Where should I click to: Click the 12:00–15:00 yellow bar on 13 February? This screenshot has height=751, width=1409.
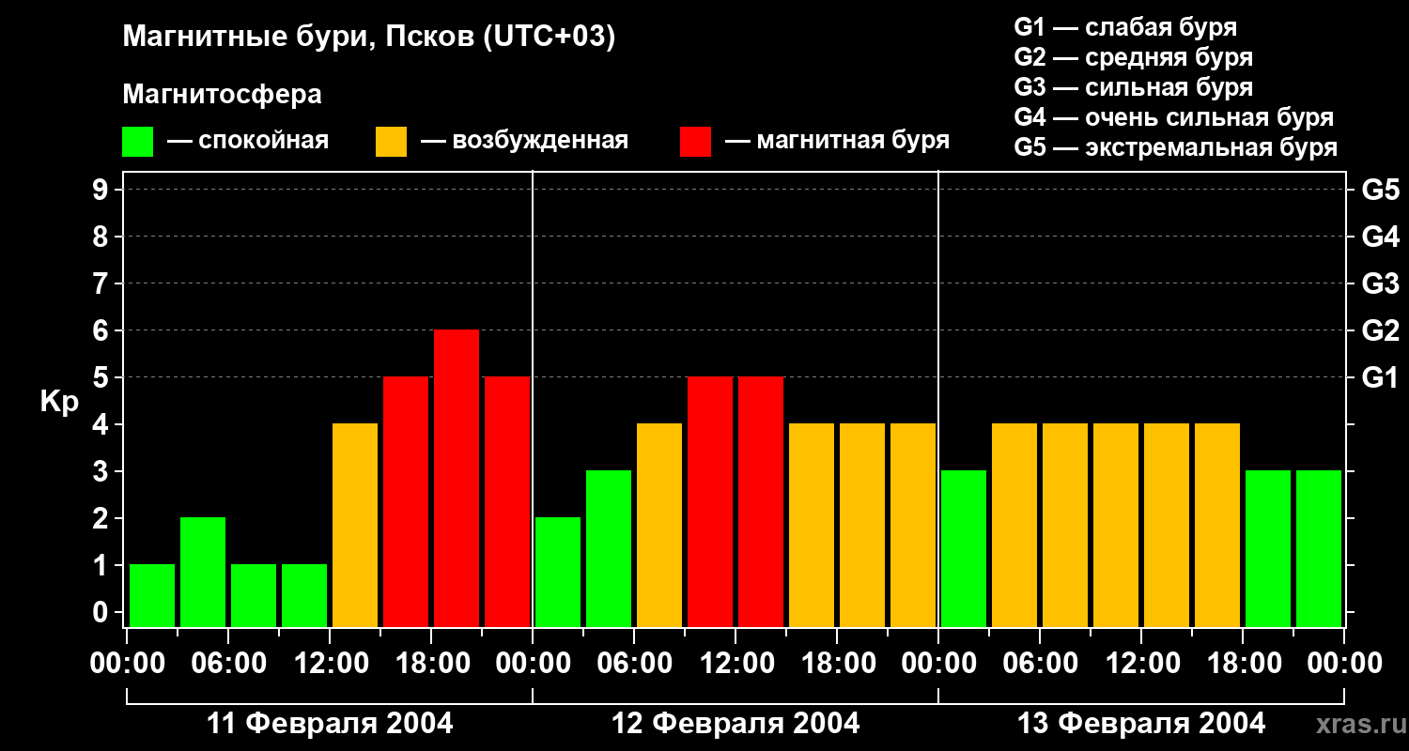coord(1167,525)
